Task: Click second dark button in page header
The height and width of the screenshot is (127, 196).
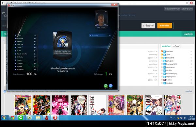Action: (187, 9)
